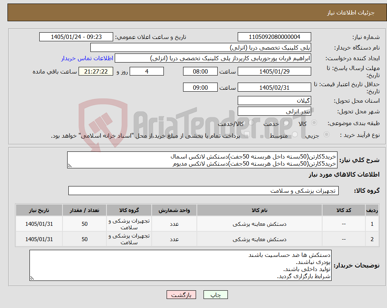387x308 pixels.
Task: Click row number 1 cell
Action: tap(372, 224)
